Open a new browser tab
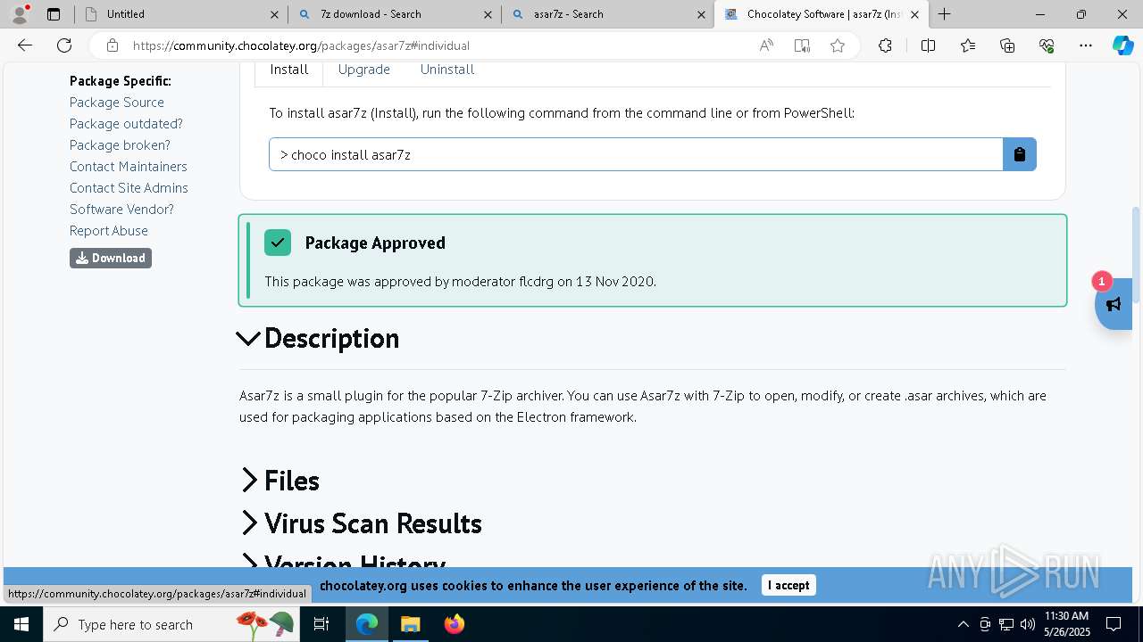Viewport: 1143px width, 642px height. 944,14
